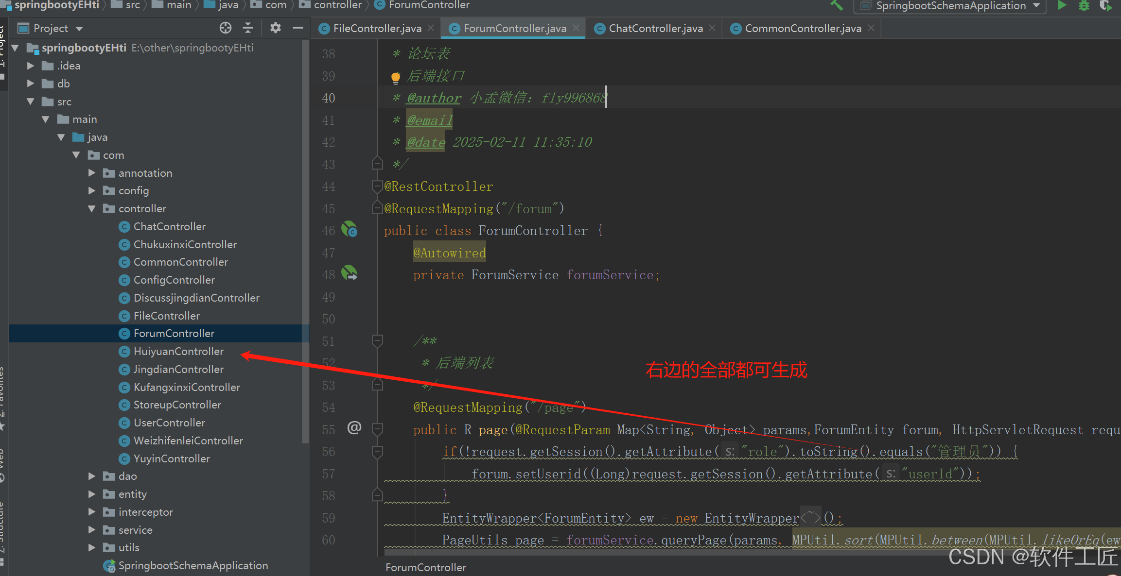The width and height of the screenshot is (1121, 576).
Task: Click the green Run button
Action: pos(1062,5)
